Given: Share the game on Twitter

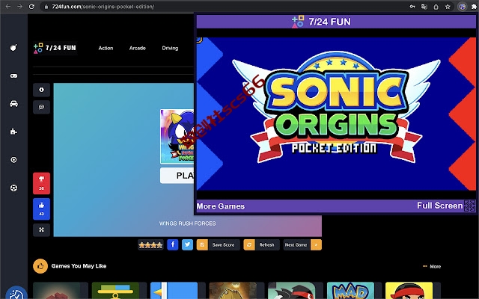Looking at the screenshot, I should [x=188, y=244].
